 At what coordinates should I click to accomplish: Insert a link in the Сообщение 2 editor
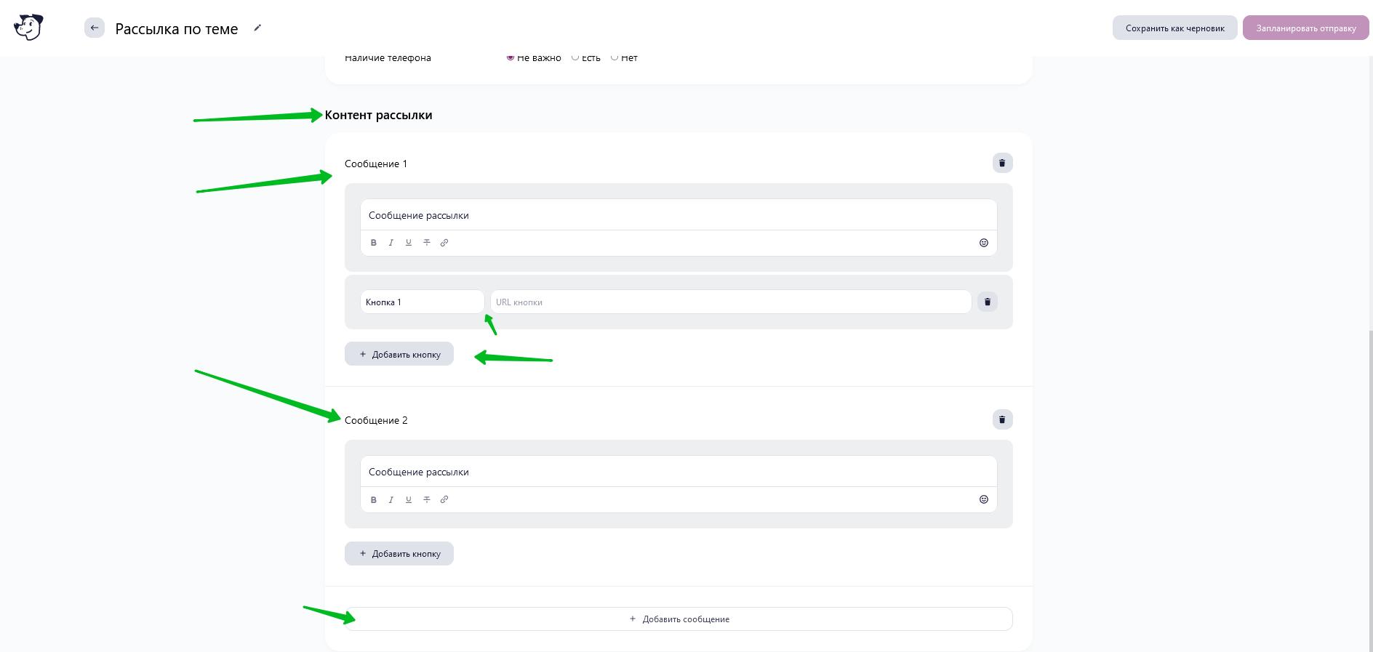(444, 499)
